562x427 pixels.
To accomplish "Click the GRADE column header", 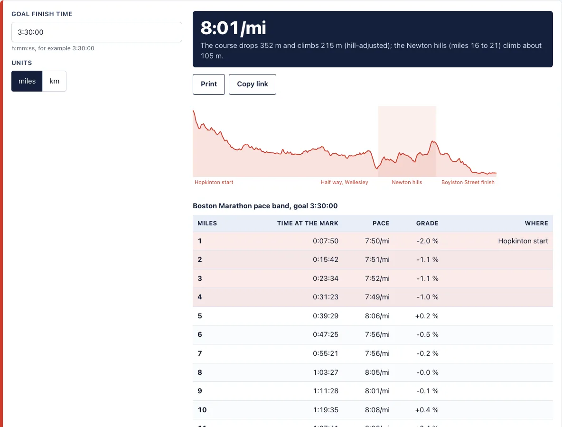I will pos(427,223).
